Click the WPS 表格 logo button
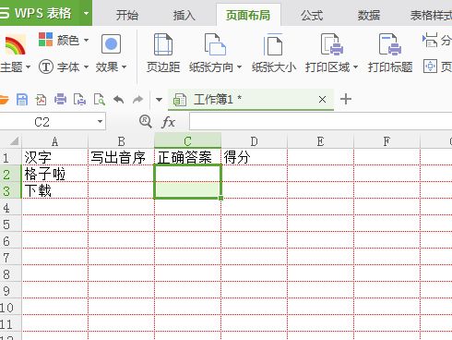The image size is (452, 340). click(40, 13)
